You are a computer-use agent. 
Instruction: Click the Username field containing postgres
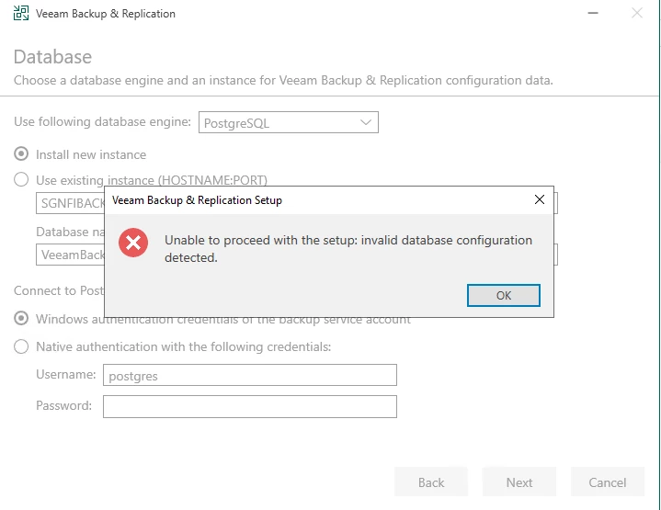tap(249, 375)
